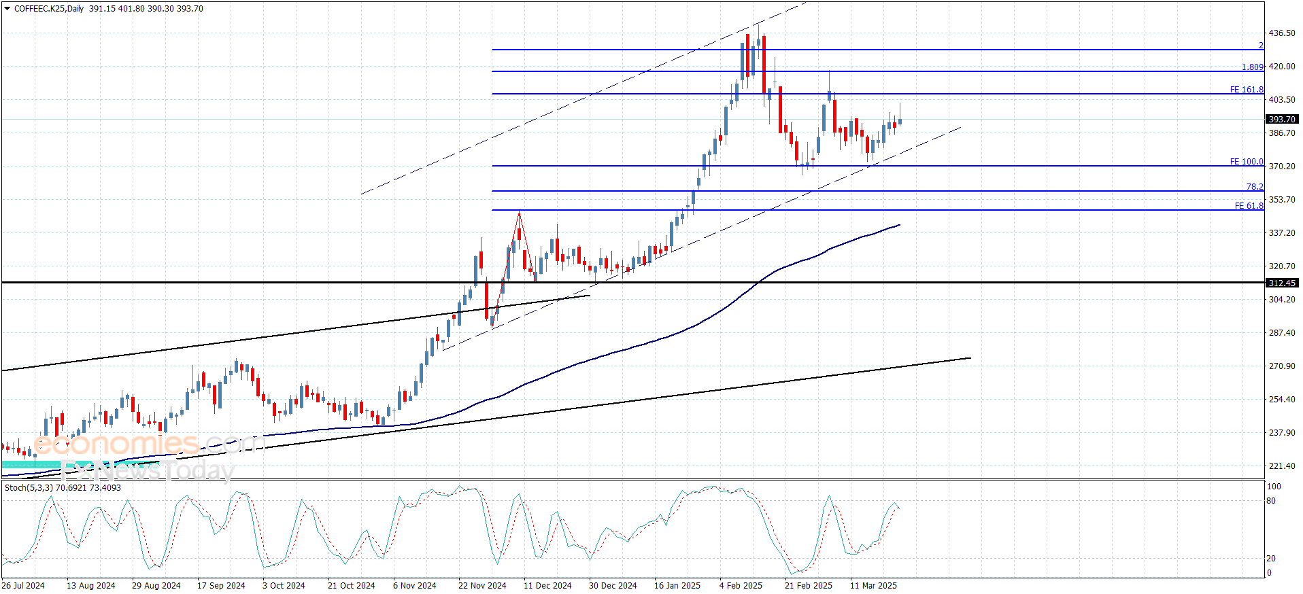Viewport: 1303px width, 594px height.
Task: Click the triangle arrow beside COFFEEC.K25 symbol
Action: (x=7, y=9)
